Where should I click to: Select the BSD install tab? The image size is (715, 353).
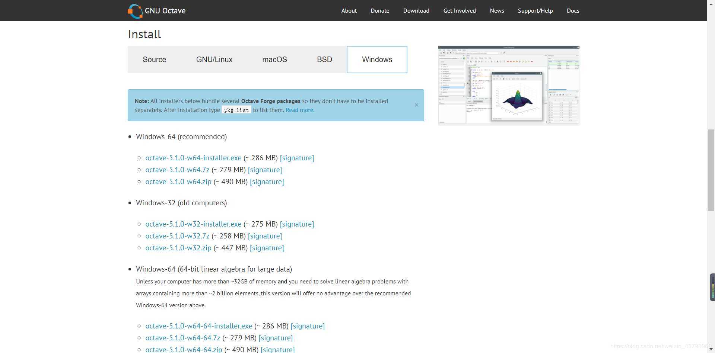pos(324,60)
